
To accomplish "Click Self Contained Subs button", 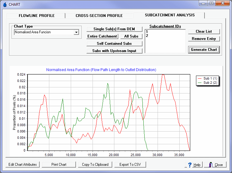I will point(114,44).
